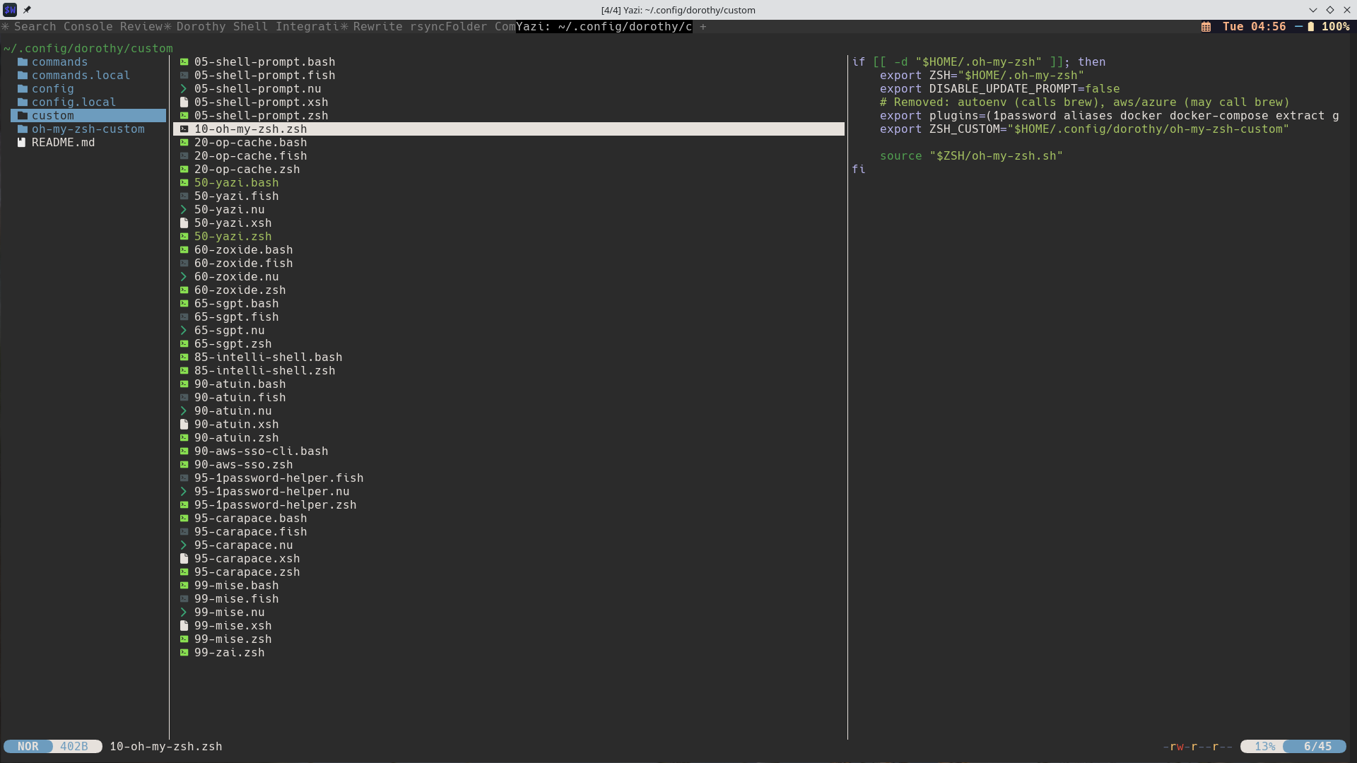Click the battery icon in the status bar

pos(1312,27)
